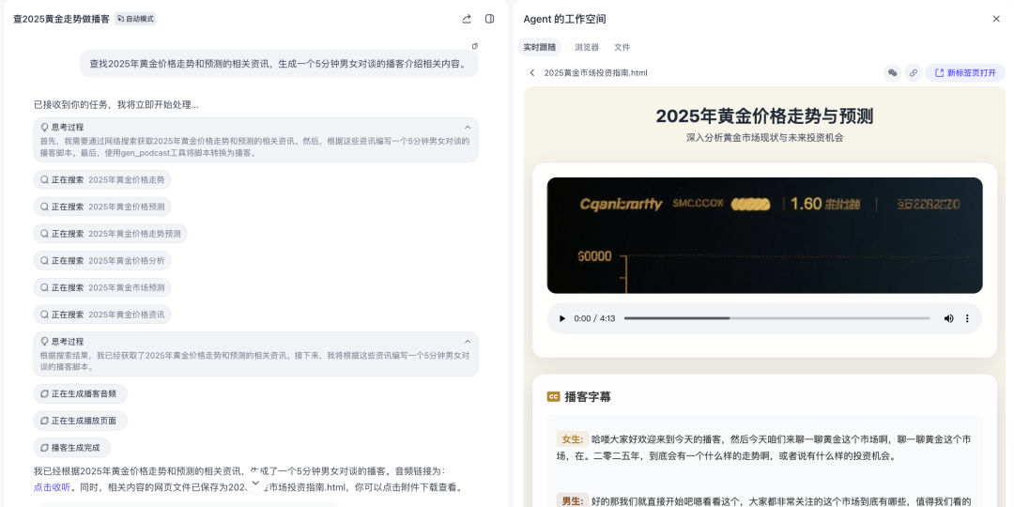Image resolution: width=1014 pixels, height=507 pixels.
Task: Click the podcast cover image
Action: [x=764, y=236]
